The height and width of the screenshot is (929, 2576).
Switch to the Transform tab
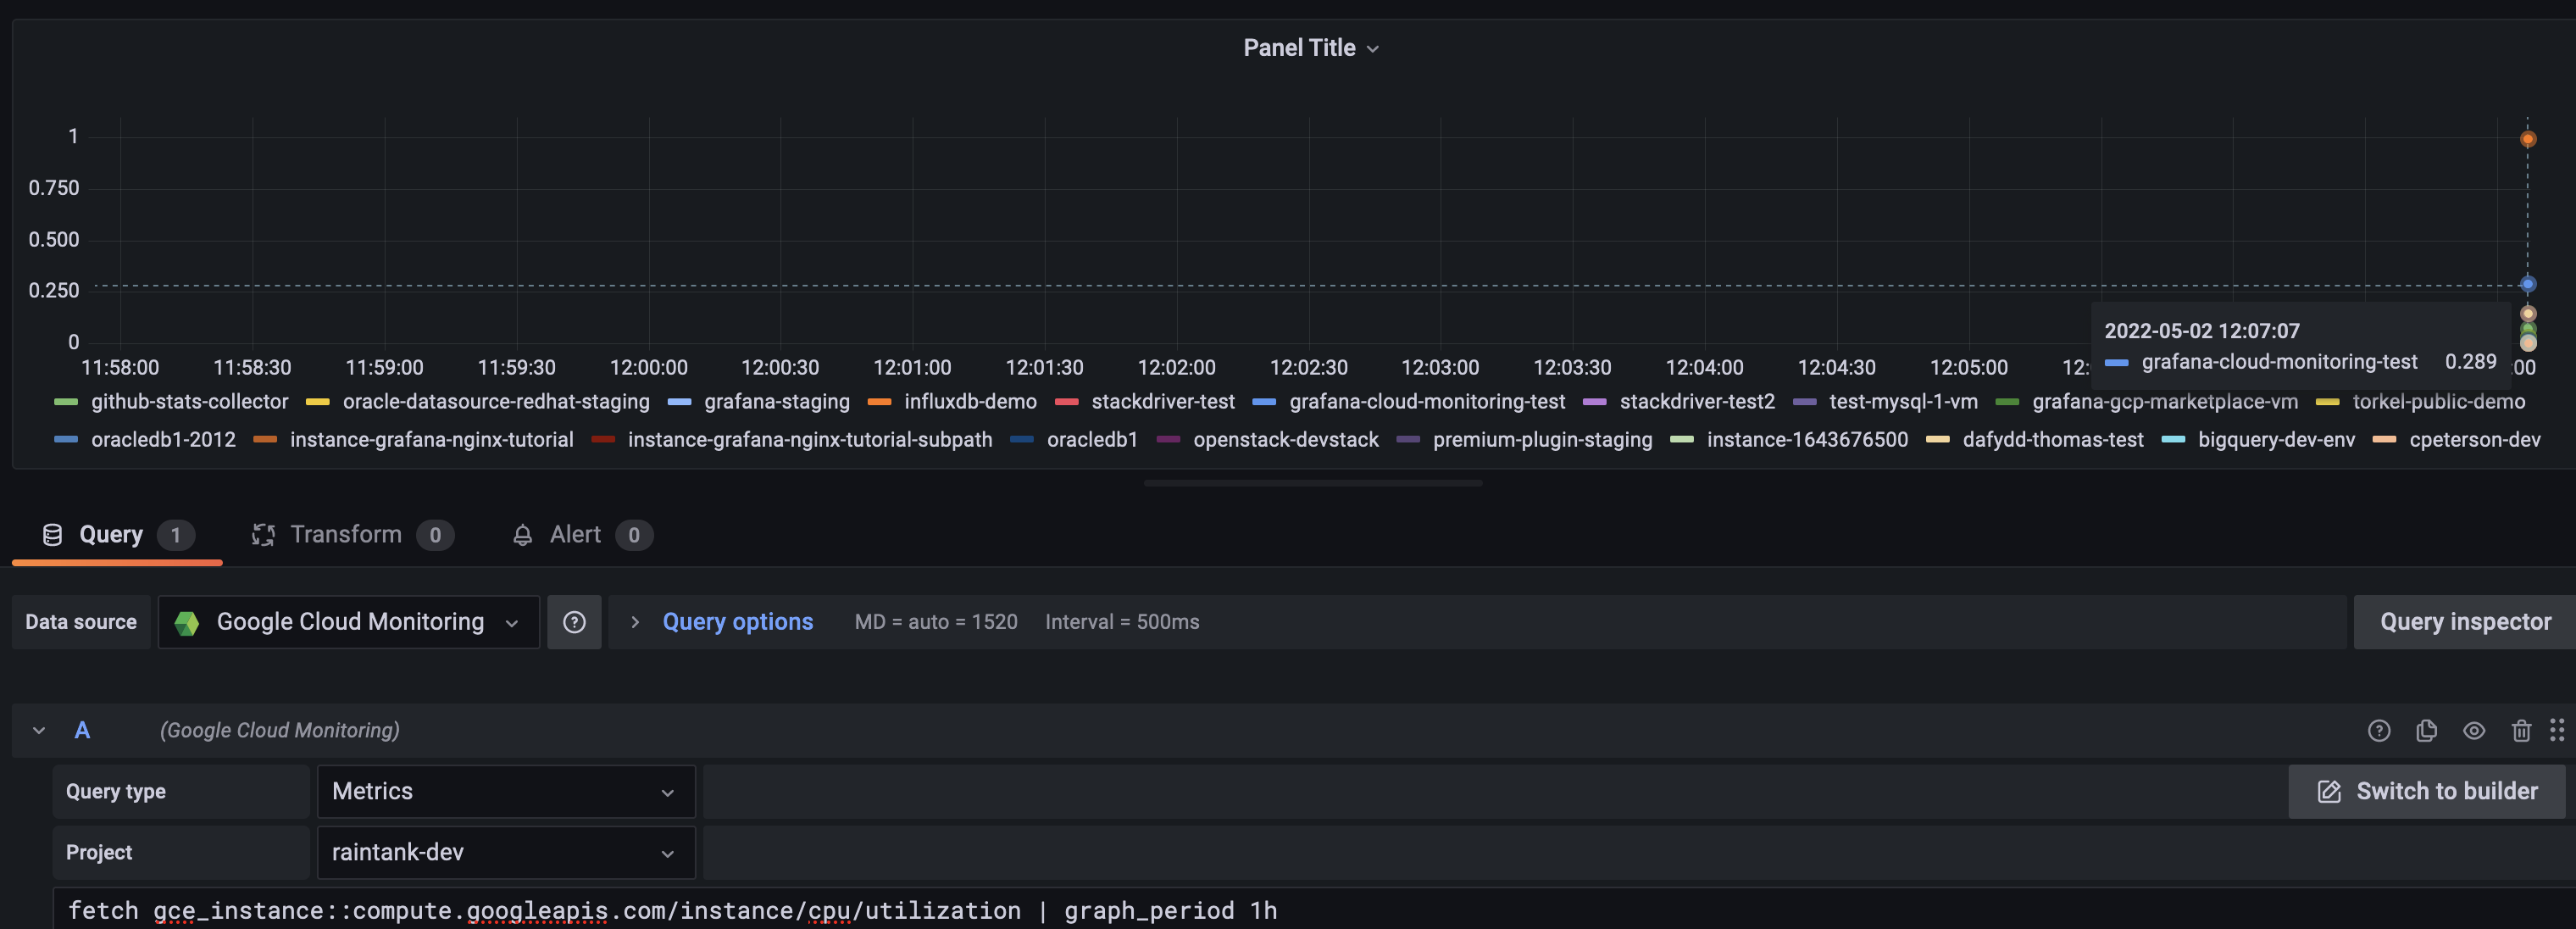coord(345,534)
